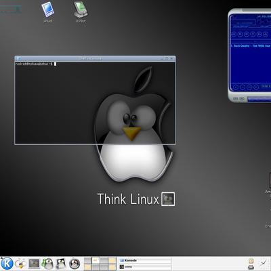Switch to the taskbar entry below Konsole
This screenshot has width=271, height=271.
145,267
